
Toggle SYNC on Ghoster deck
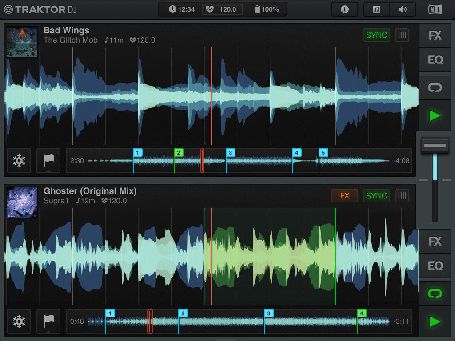pyautogui.click(x=376, y=196)
